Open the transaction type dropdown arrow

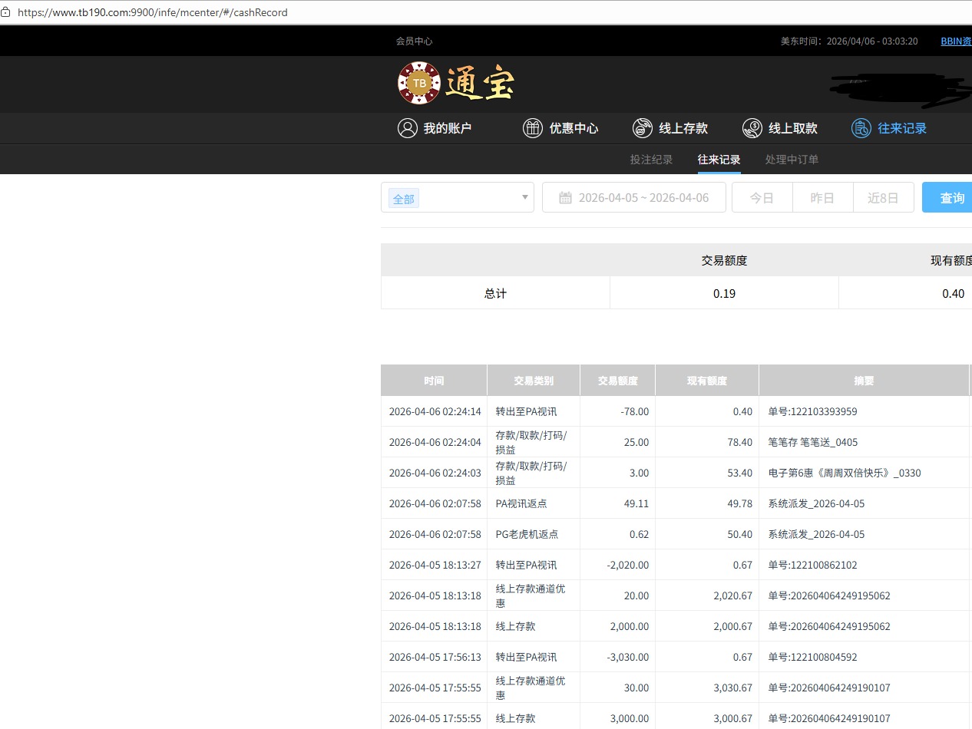click(525, 197)
